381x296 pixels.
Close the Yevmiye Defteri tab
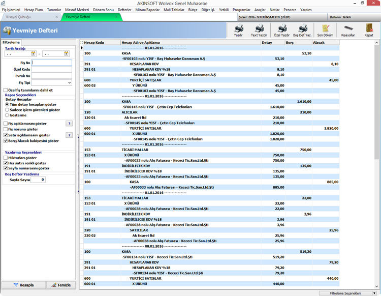click(x=116, y=17)
